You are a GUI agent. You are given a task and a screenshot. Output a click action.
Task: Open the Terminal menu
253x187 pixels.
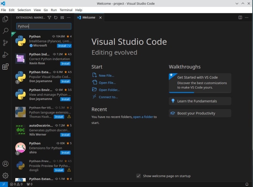coord(66,10)
